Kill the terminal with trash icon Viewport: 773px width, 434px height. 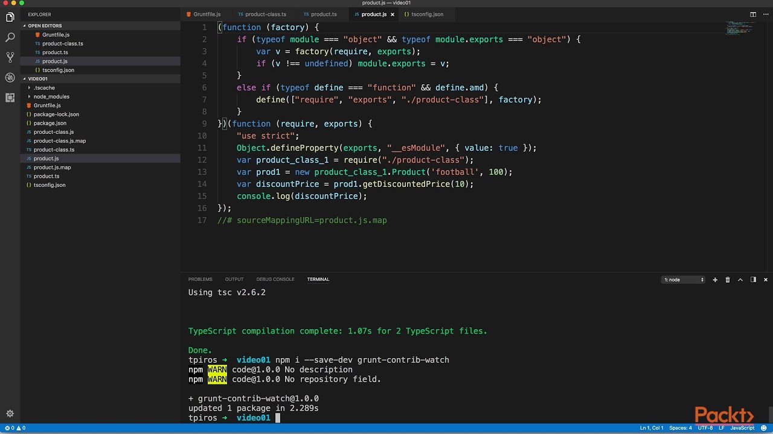[x=728, y=280]
